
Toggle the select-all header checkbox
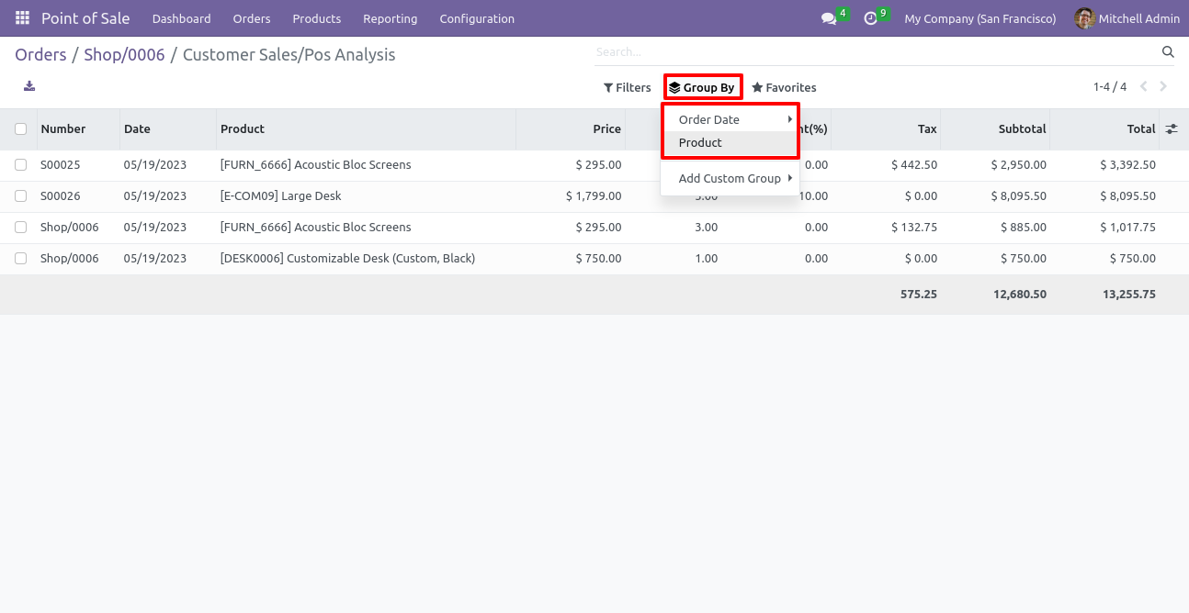[x=20, y=129]
